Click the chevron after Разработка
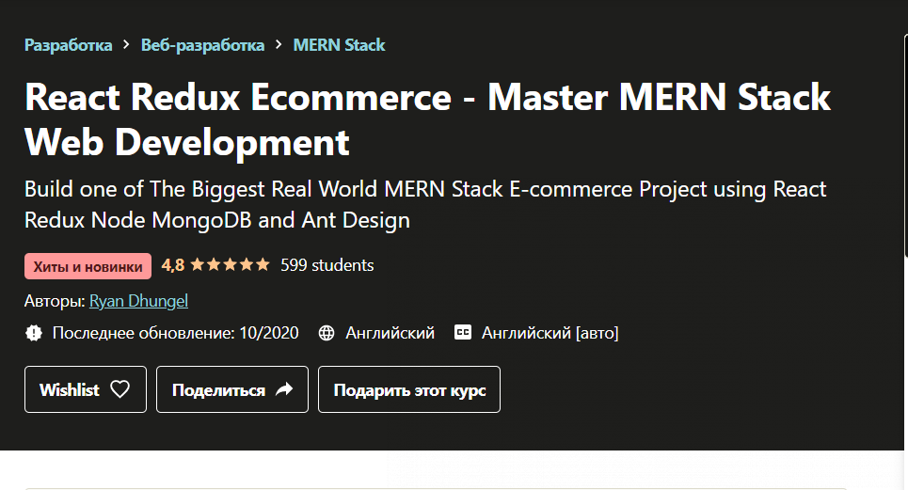Viewport: 908px width, 490px height. pyautogui.click(x=126, y=45)
